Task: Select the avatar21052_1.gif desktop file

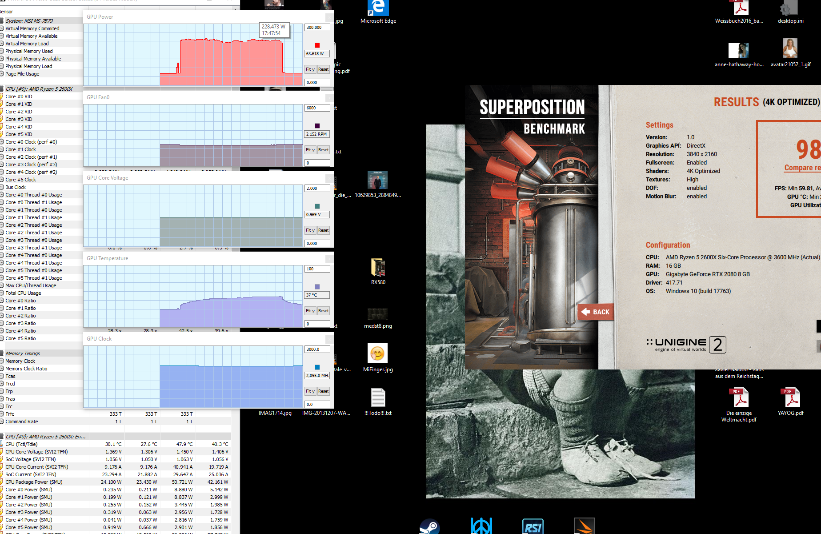Action: tap(790, 53)
